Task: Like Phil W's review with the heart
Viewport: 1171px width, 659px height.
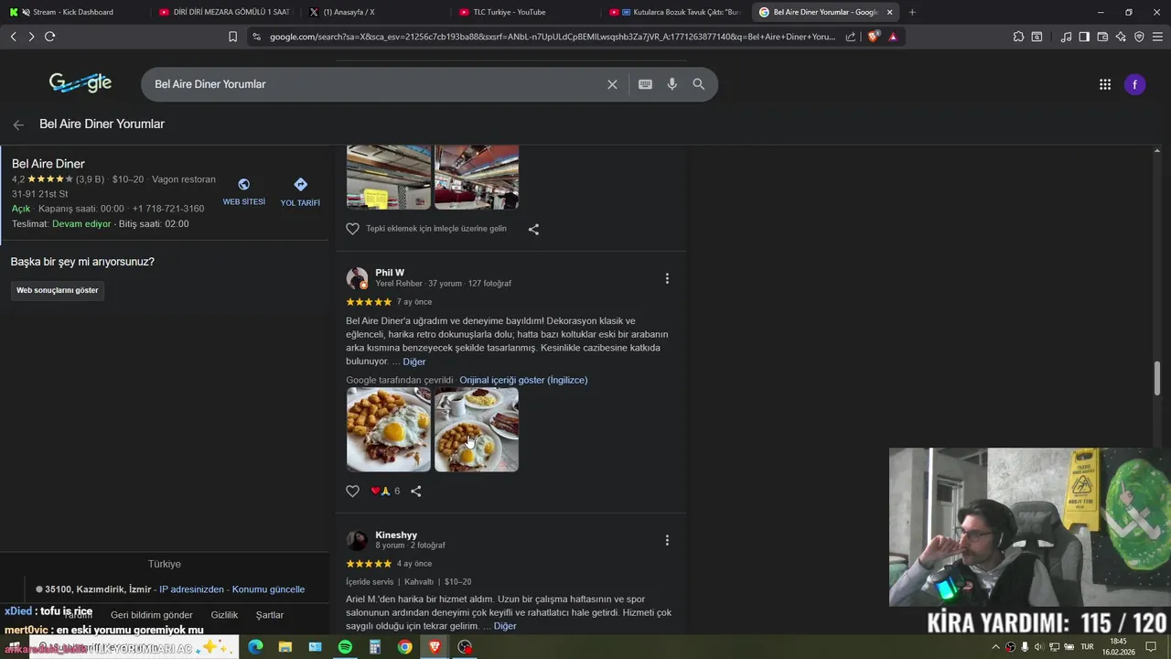Action: pos(352,492)
